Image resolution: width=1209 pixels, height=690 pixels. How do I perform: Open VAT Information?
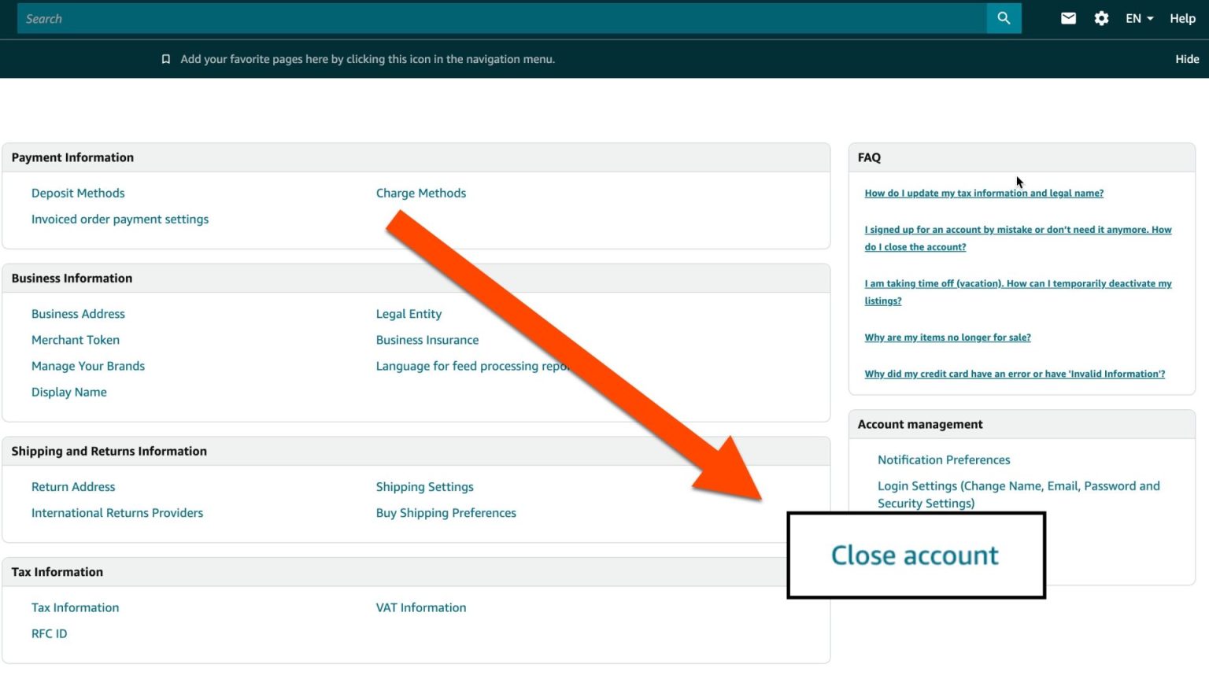(x=420, y=607)
